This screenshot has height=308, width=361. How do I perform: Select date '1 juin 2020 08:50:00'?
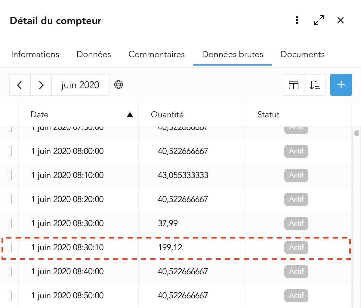point(67,295)
